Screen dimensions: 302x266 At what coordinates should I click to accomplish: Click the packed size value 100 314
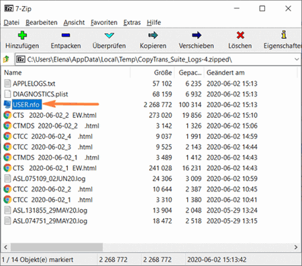click(x=190, y=105)
